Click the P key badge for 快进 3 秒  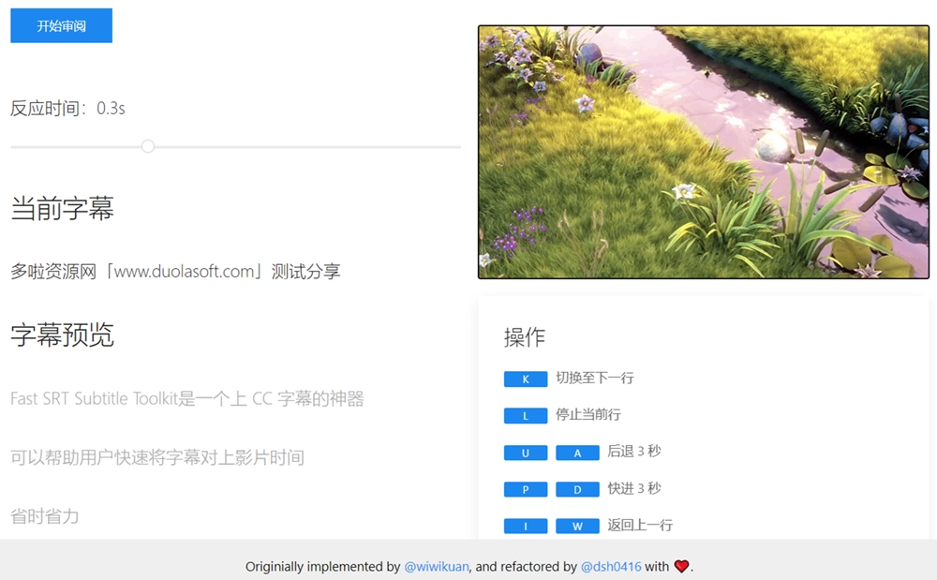tap(526, 490)
